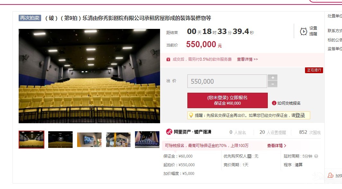Click the bid price input field
This screenshot has width=342, height=189.
tap(227, 81)
